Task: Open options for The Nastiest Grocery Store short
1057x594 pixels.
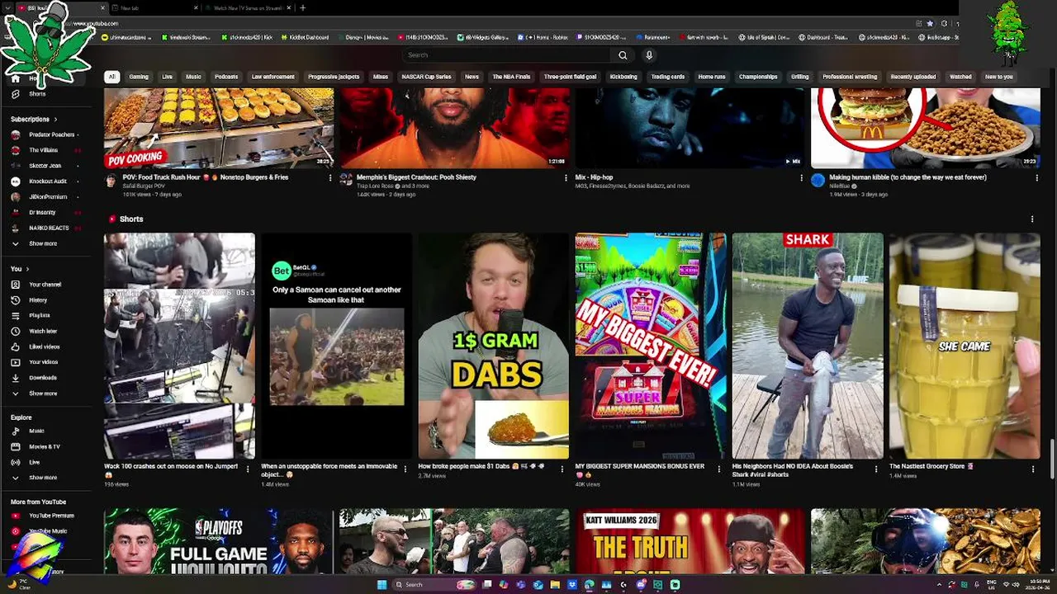Action: click(1033, 469)
